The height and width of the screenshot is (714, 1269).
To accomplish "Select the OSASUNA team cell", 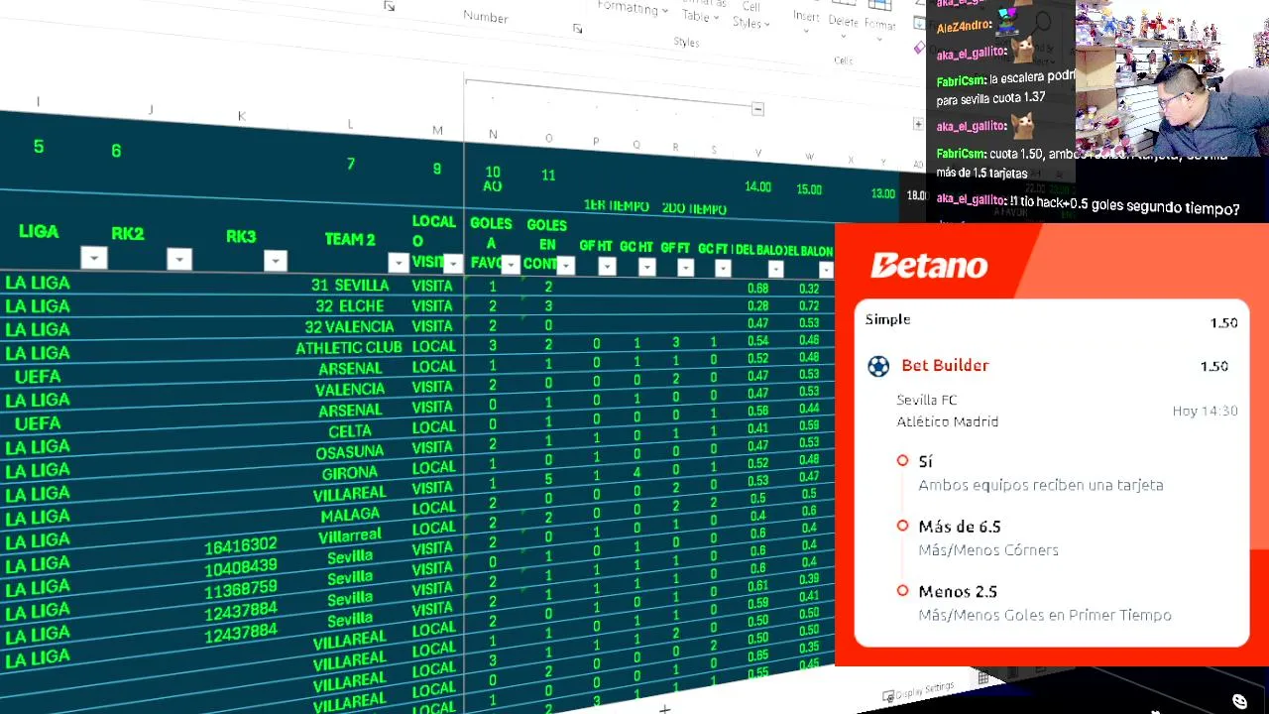I will pos(349,452).
